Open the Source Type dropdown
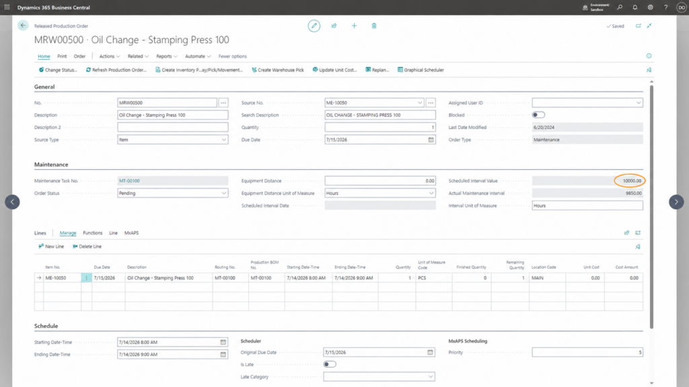This screenshot has height=387, width=689. coord(223,140)
